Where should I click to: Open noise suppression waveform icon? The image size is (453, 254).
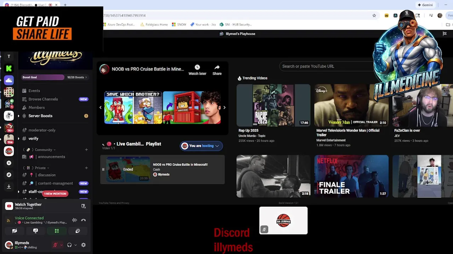(x=74, y=220)
